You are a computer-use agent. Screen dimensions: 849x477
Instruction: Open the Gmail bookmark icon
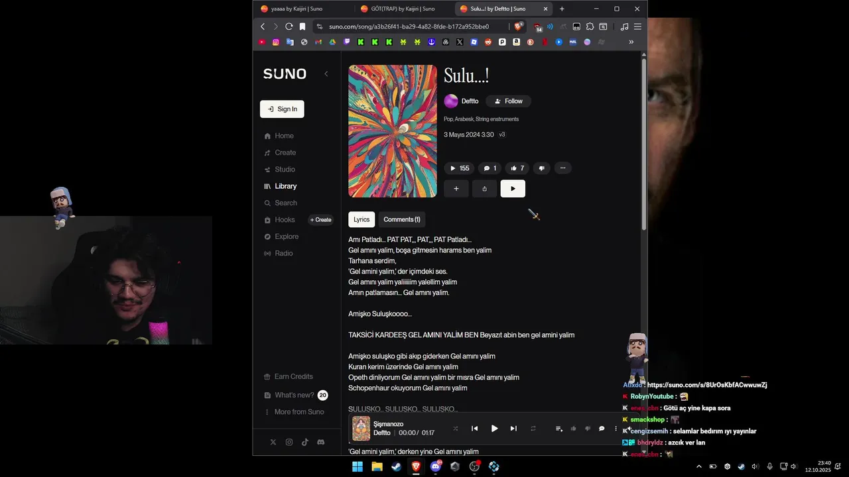click(318, 42)
